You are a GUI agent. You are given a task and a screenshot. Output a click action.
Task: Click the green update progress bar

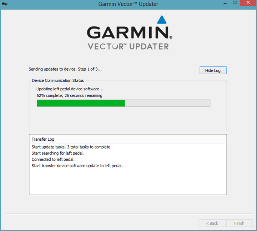(x=124, y=103)
